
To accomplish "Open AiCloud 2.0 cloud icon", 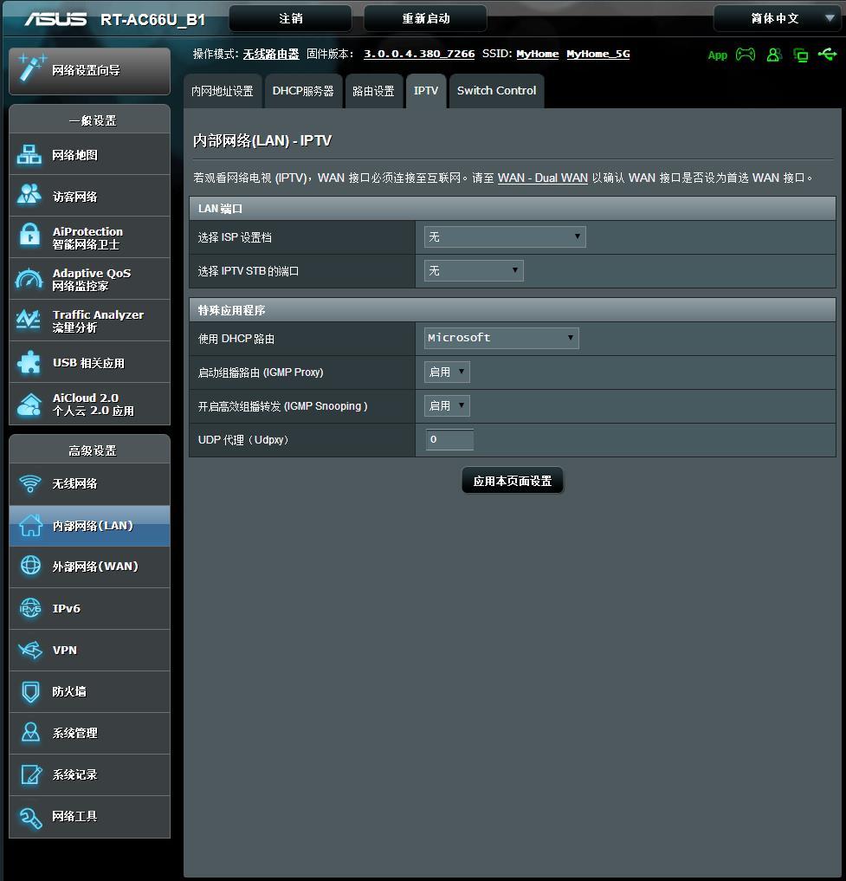I will point(29,405).
